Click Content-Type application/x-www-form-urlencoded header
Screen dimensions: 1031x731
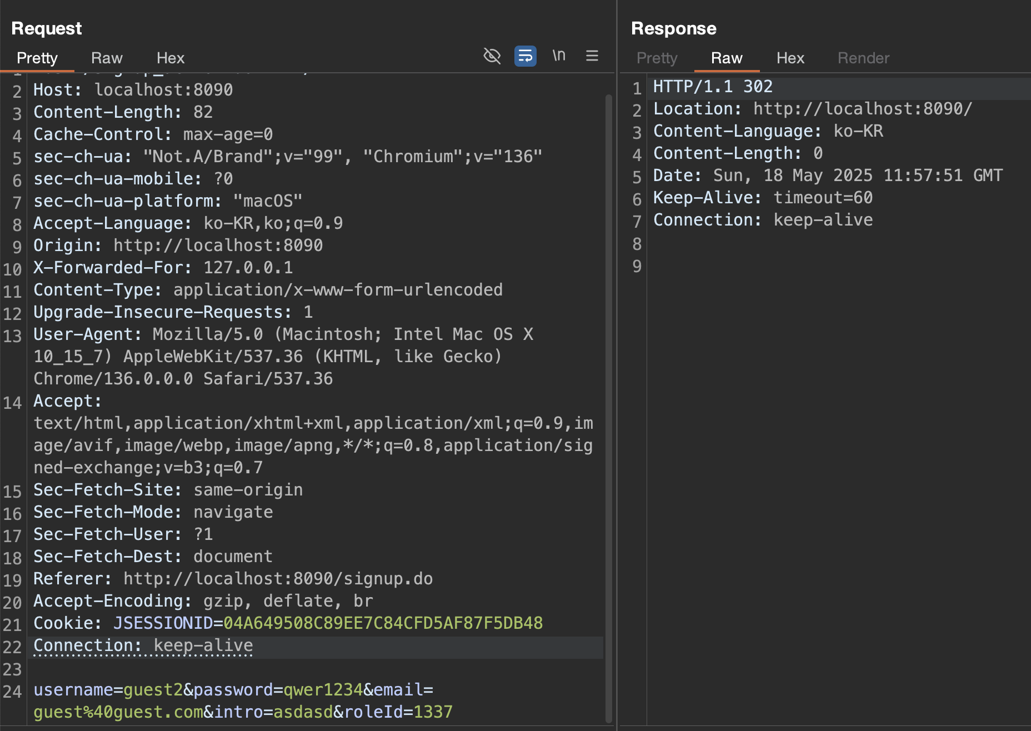268,290
